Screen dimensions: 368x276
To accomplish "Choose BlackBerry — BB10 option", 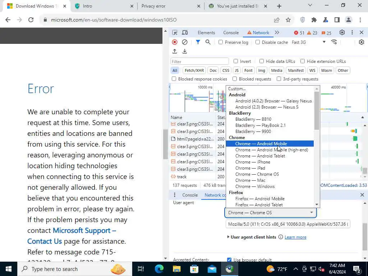I will [270, 119].
